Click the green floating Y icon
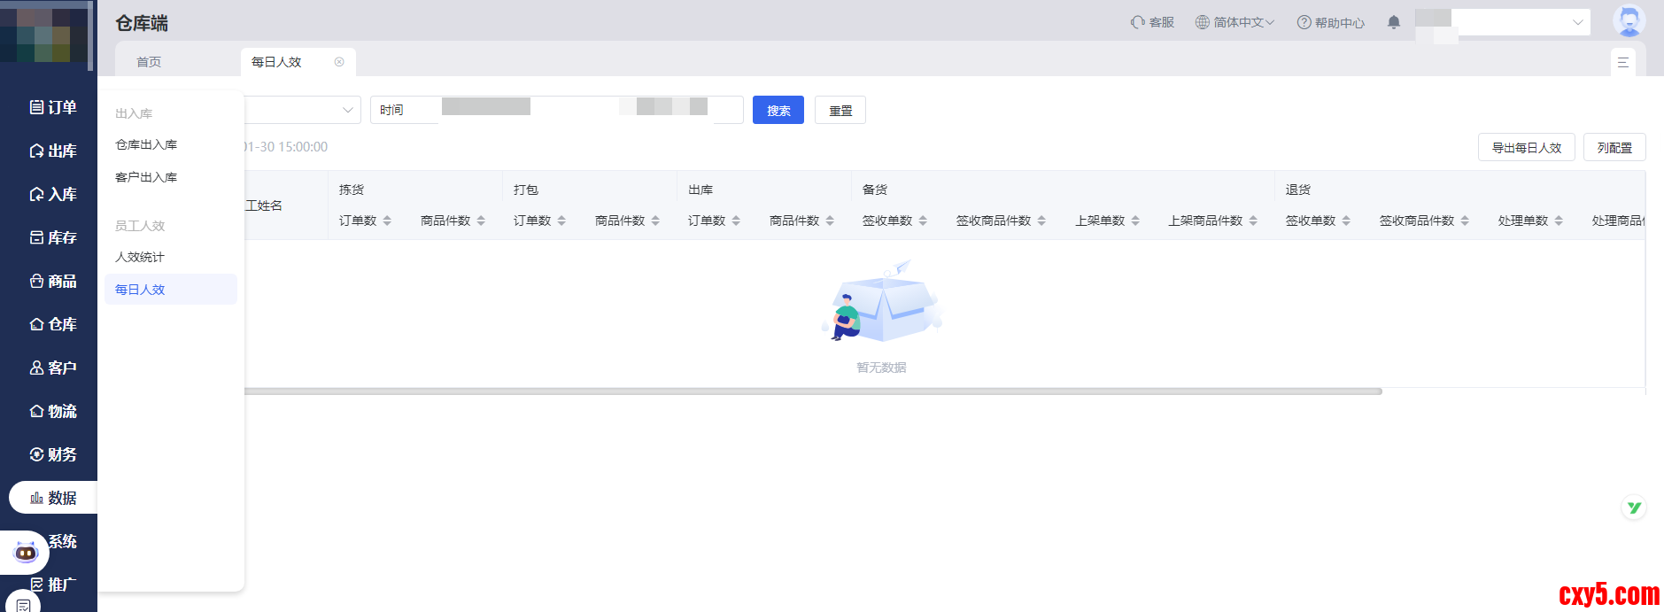 click(1634, 507)
